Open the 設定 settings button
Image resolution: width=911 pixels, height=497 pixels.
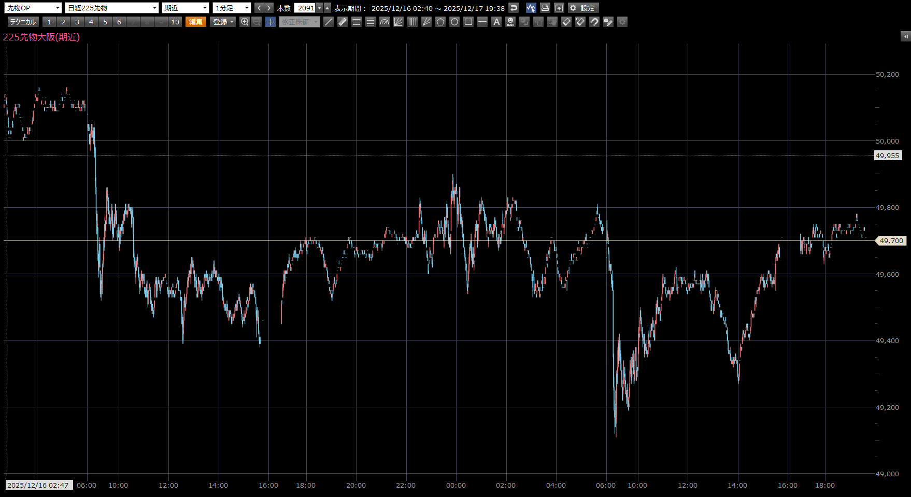583,8
